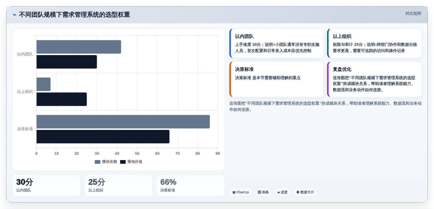The height and width of the screenshot is (209, 434).
Task: Click the 对比矩阵 label in the header
Action: [413, 14]
